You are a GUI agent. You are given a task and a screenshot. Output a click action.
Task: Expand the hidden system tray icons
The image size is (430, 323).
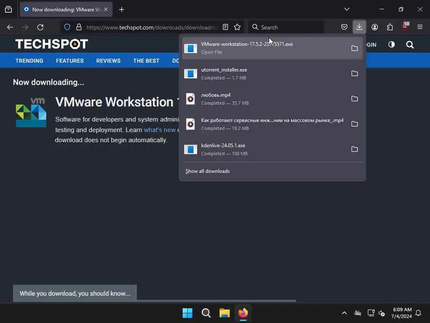click(x=344, y=313)
